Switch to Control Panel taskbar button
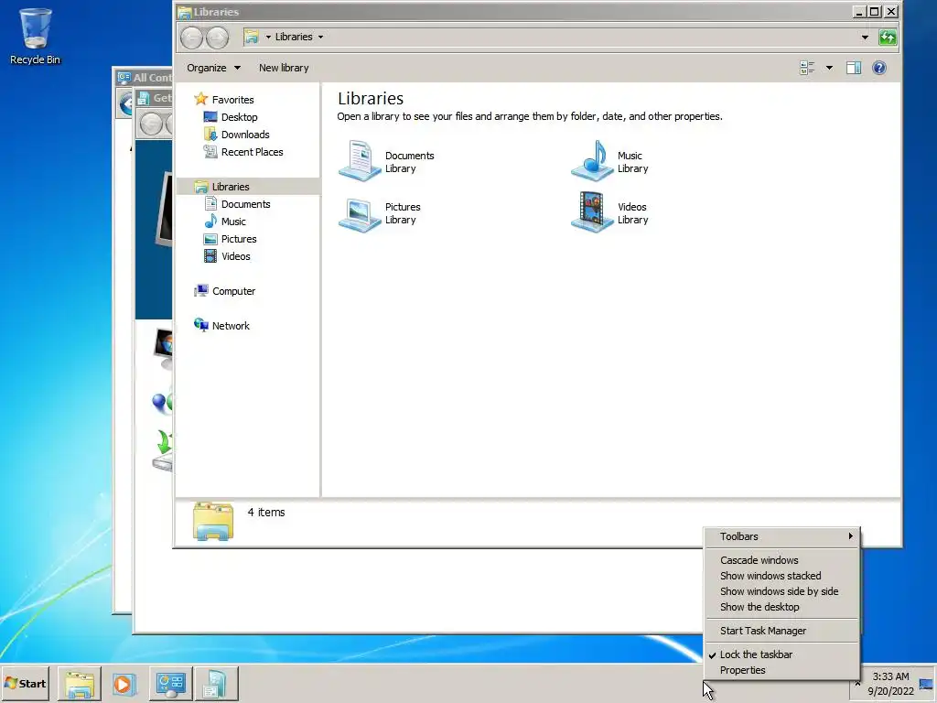The height and width of the screenshot is (703, 937). (171, 684)
